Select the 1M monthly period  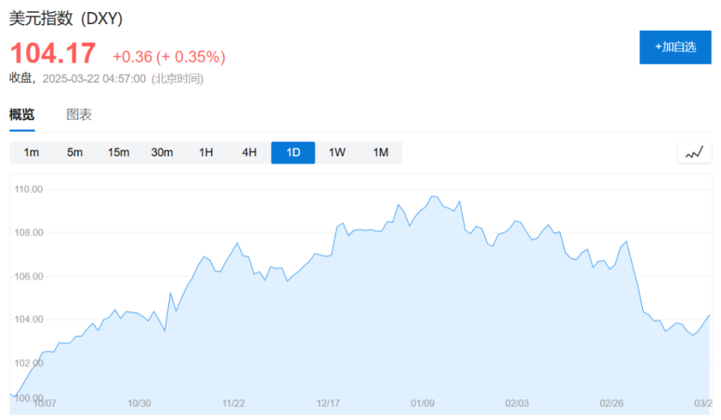381,153
